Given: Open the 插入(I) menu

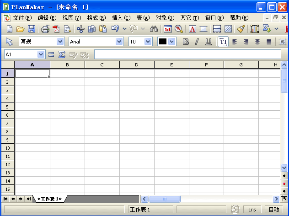Looking at the screenshot, I should click(121, 18).
